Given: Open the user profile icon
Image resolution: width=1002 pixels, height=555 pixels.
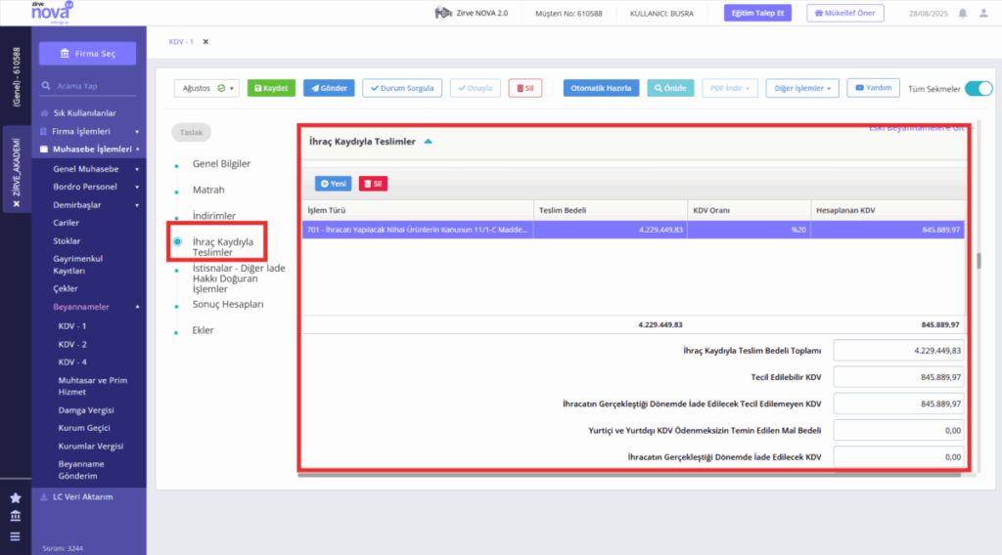Looking at the screenshot, I should [x=983, y=13].
